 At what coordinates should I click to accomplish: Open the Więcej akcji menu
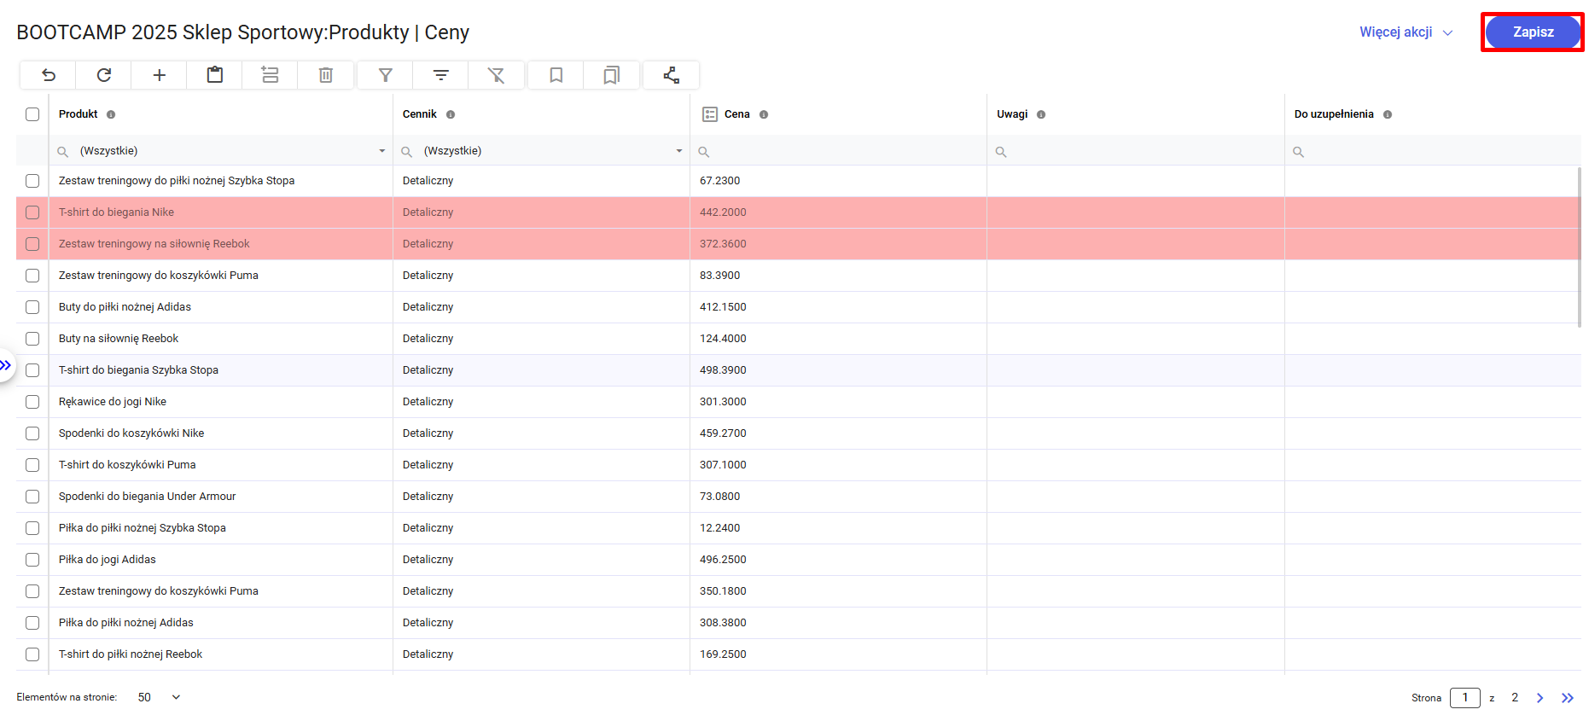click(1405, 32)
